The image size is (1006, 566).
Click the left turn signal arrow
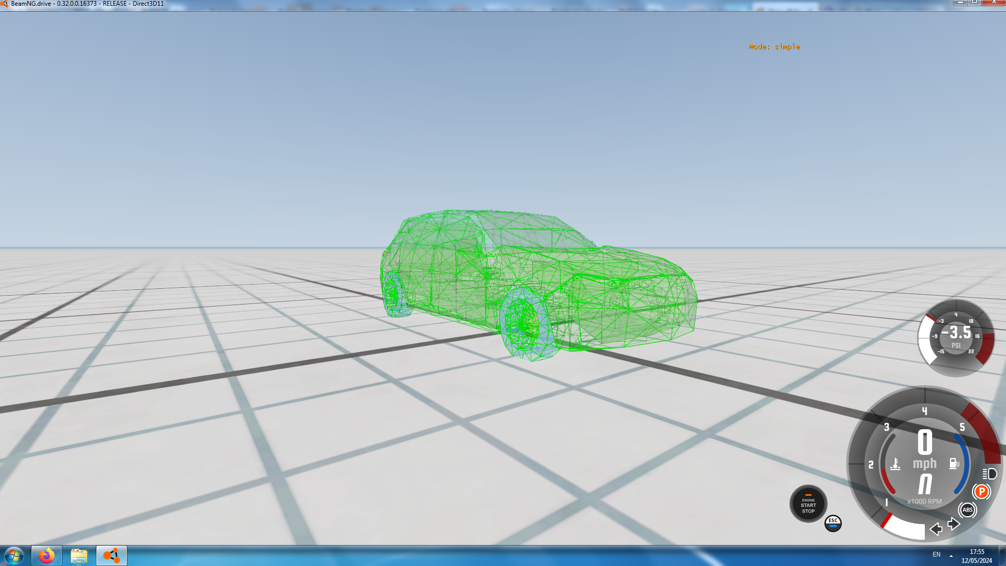click(x=936, y=529)
